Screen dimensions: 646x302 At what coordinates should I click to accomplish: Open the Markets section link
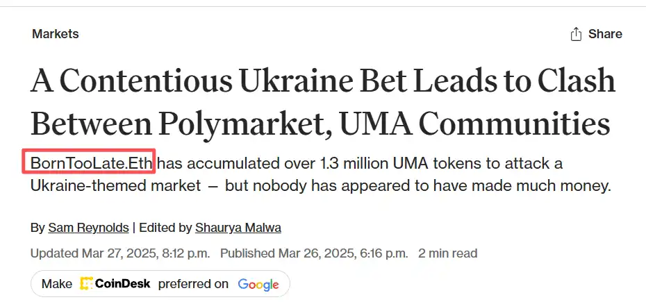click(x=56, y=34)
